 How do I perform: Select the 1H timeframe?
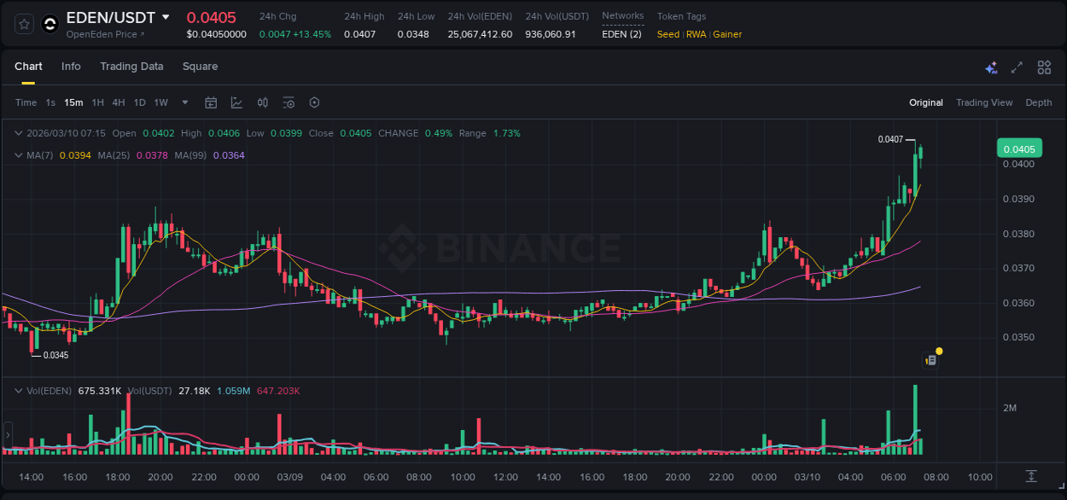click(99, 102)
